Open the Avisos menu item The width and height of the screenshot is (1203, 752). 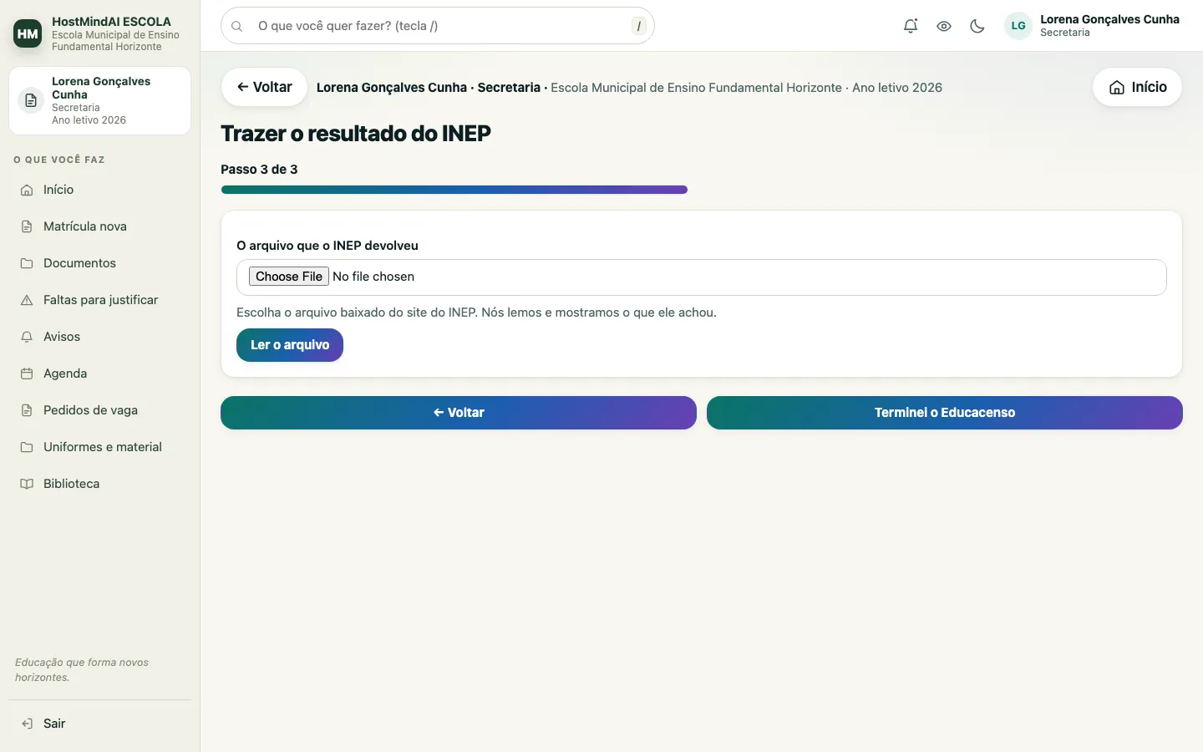[100, 337]
